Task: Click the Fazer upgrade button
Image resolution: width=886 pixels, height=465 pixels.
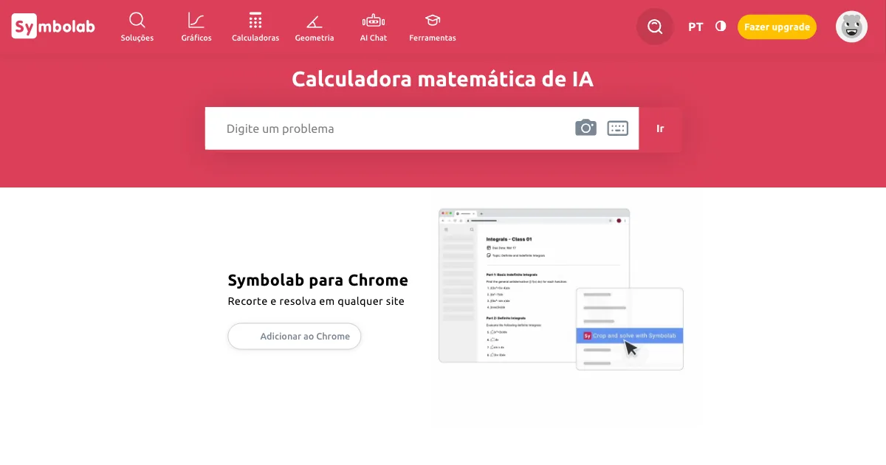Action: 777,27
